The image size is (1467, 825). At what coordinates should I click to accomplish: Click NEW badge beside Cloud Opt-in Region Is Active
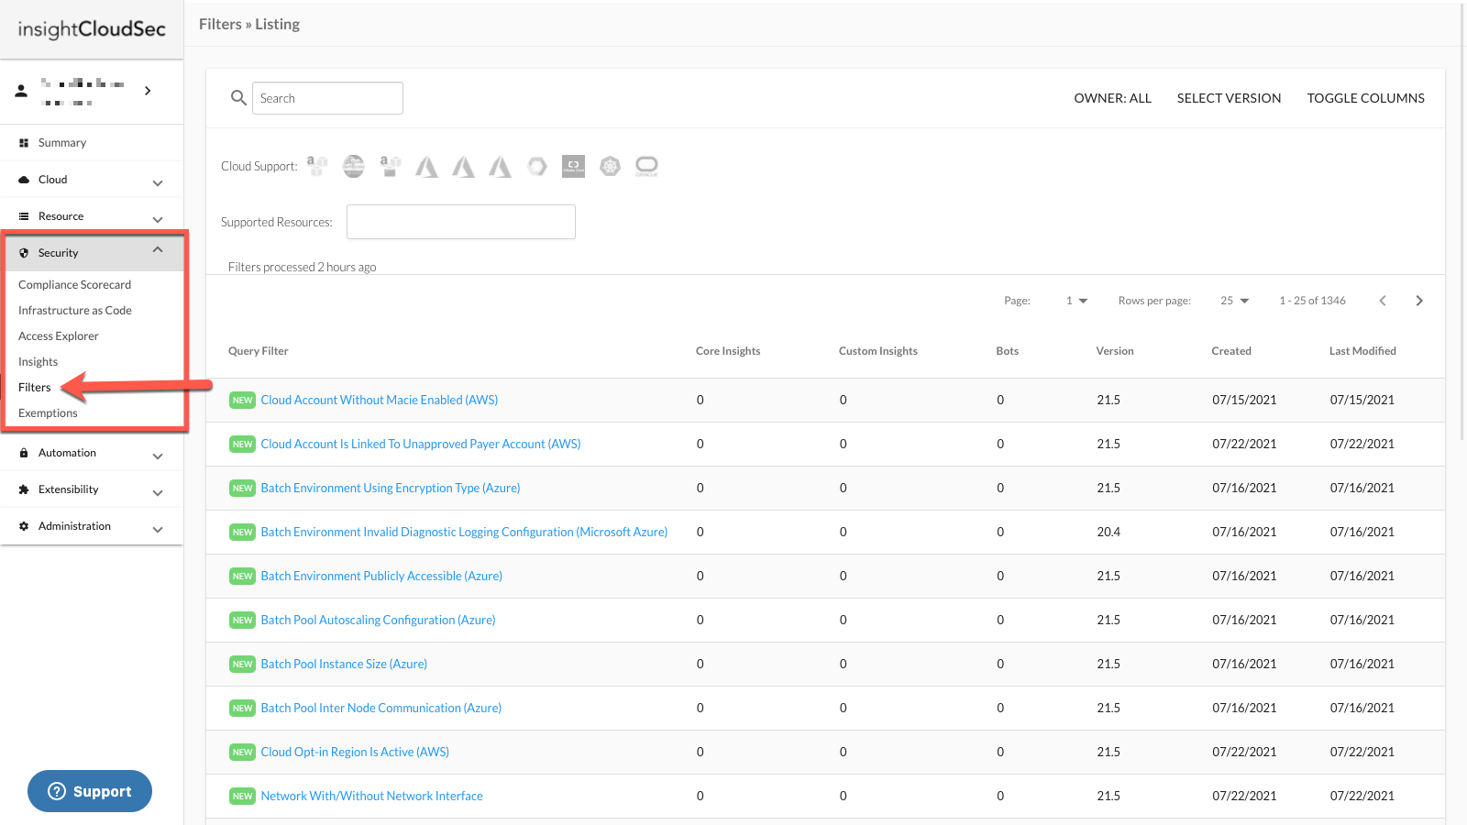[242, 752]
